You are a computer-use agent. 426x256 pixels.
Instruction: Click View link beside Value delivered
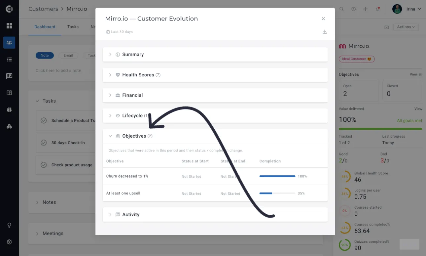pyautogui.click(x=418, y=109)
